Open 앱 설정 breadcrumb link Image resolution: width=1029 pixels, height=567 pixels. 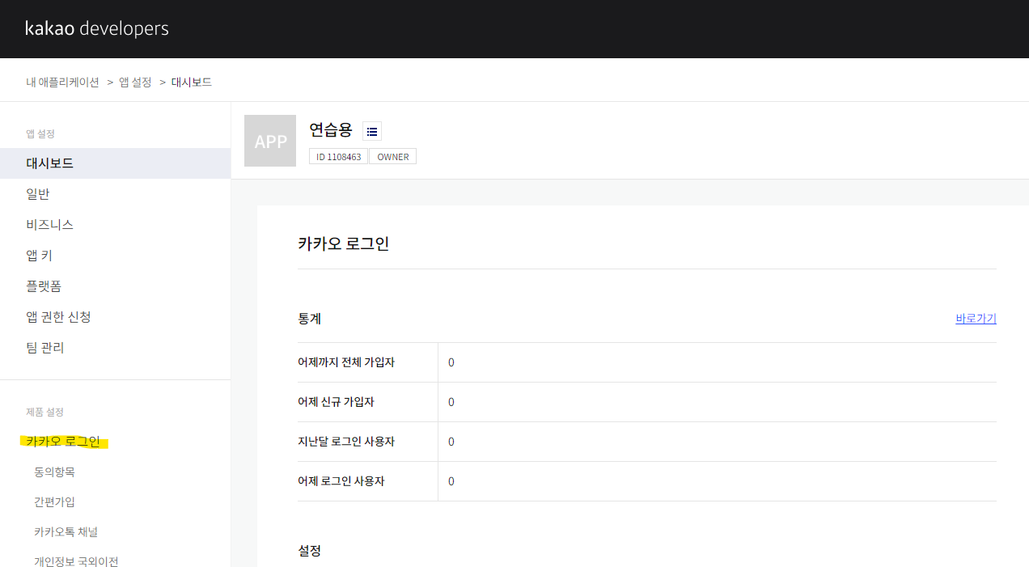tap(135, 82)
